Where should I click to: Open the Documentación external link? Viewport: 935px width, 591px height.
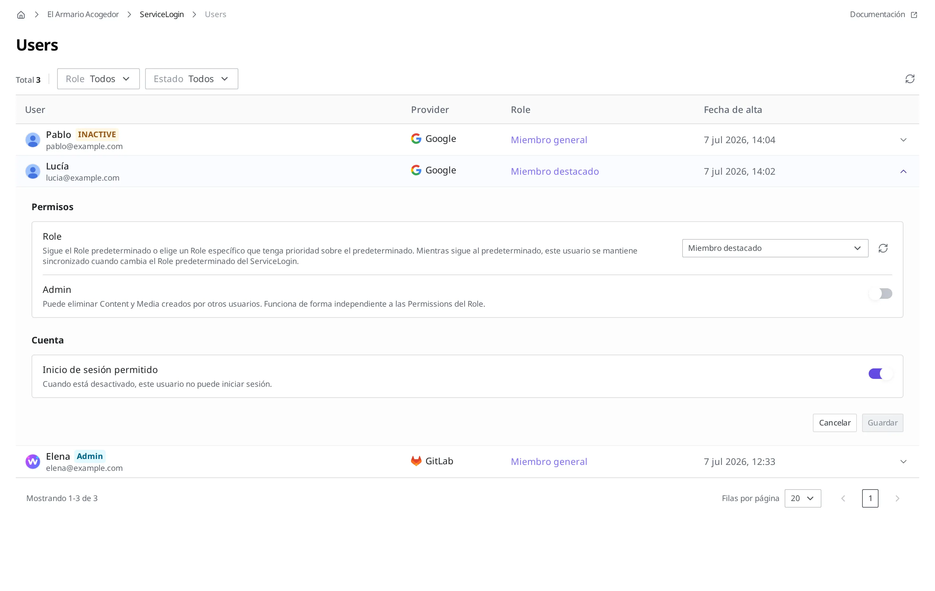[x=883, y=14]
